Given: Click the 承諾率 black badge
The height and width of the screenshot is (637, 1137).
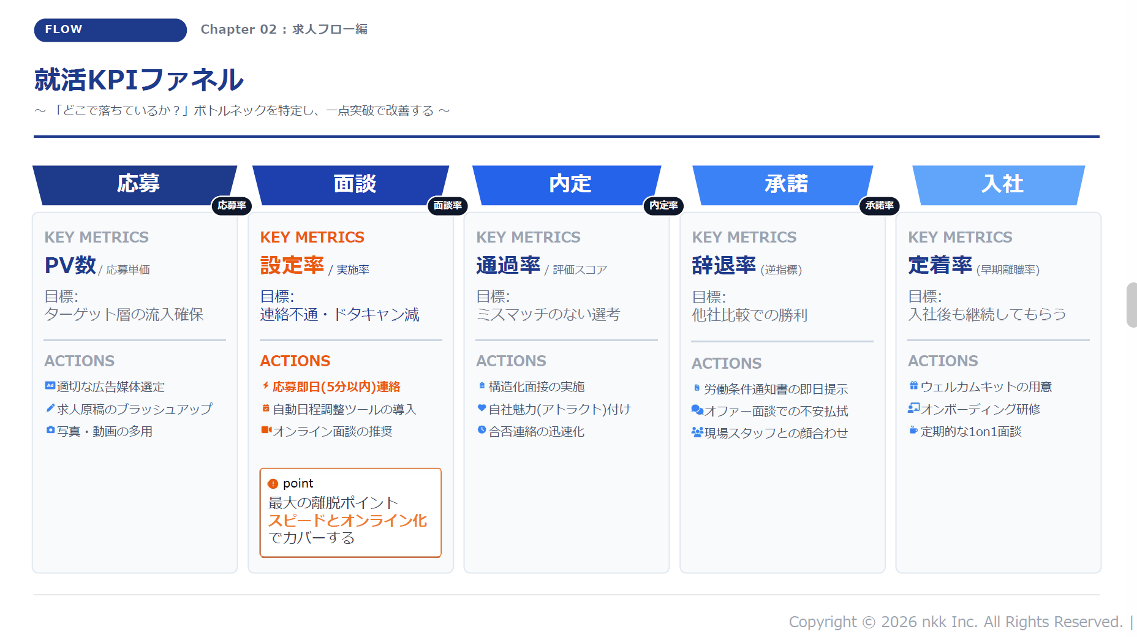Looking at the screenshot, I should point(879,206).
